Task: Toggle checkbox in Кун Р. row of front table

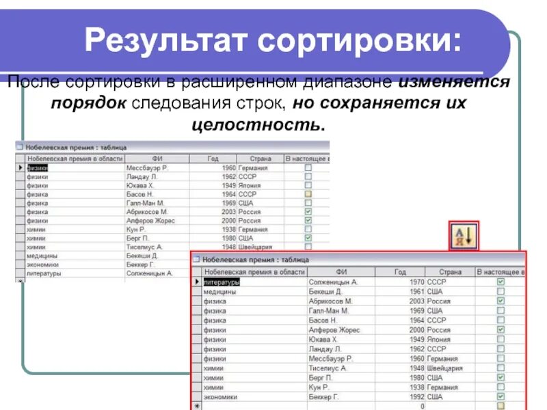Action: pyautogui.click(x=501, y=387)
